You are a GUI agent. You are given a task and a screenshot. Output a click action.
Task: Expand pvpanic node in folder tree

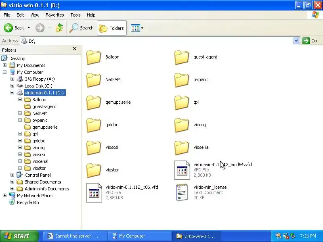tap(20, 120)
